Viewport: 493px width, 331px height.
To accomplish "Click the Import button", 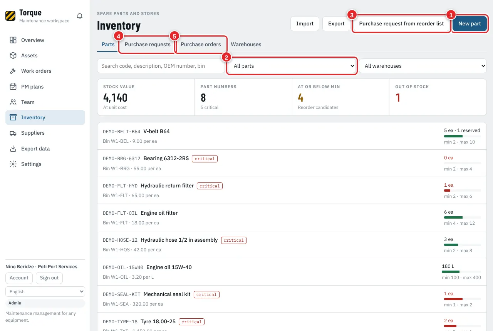I will [x=305, y=23].
